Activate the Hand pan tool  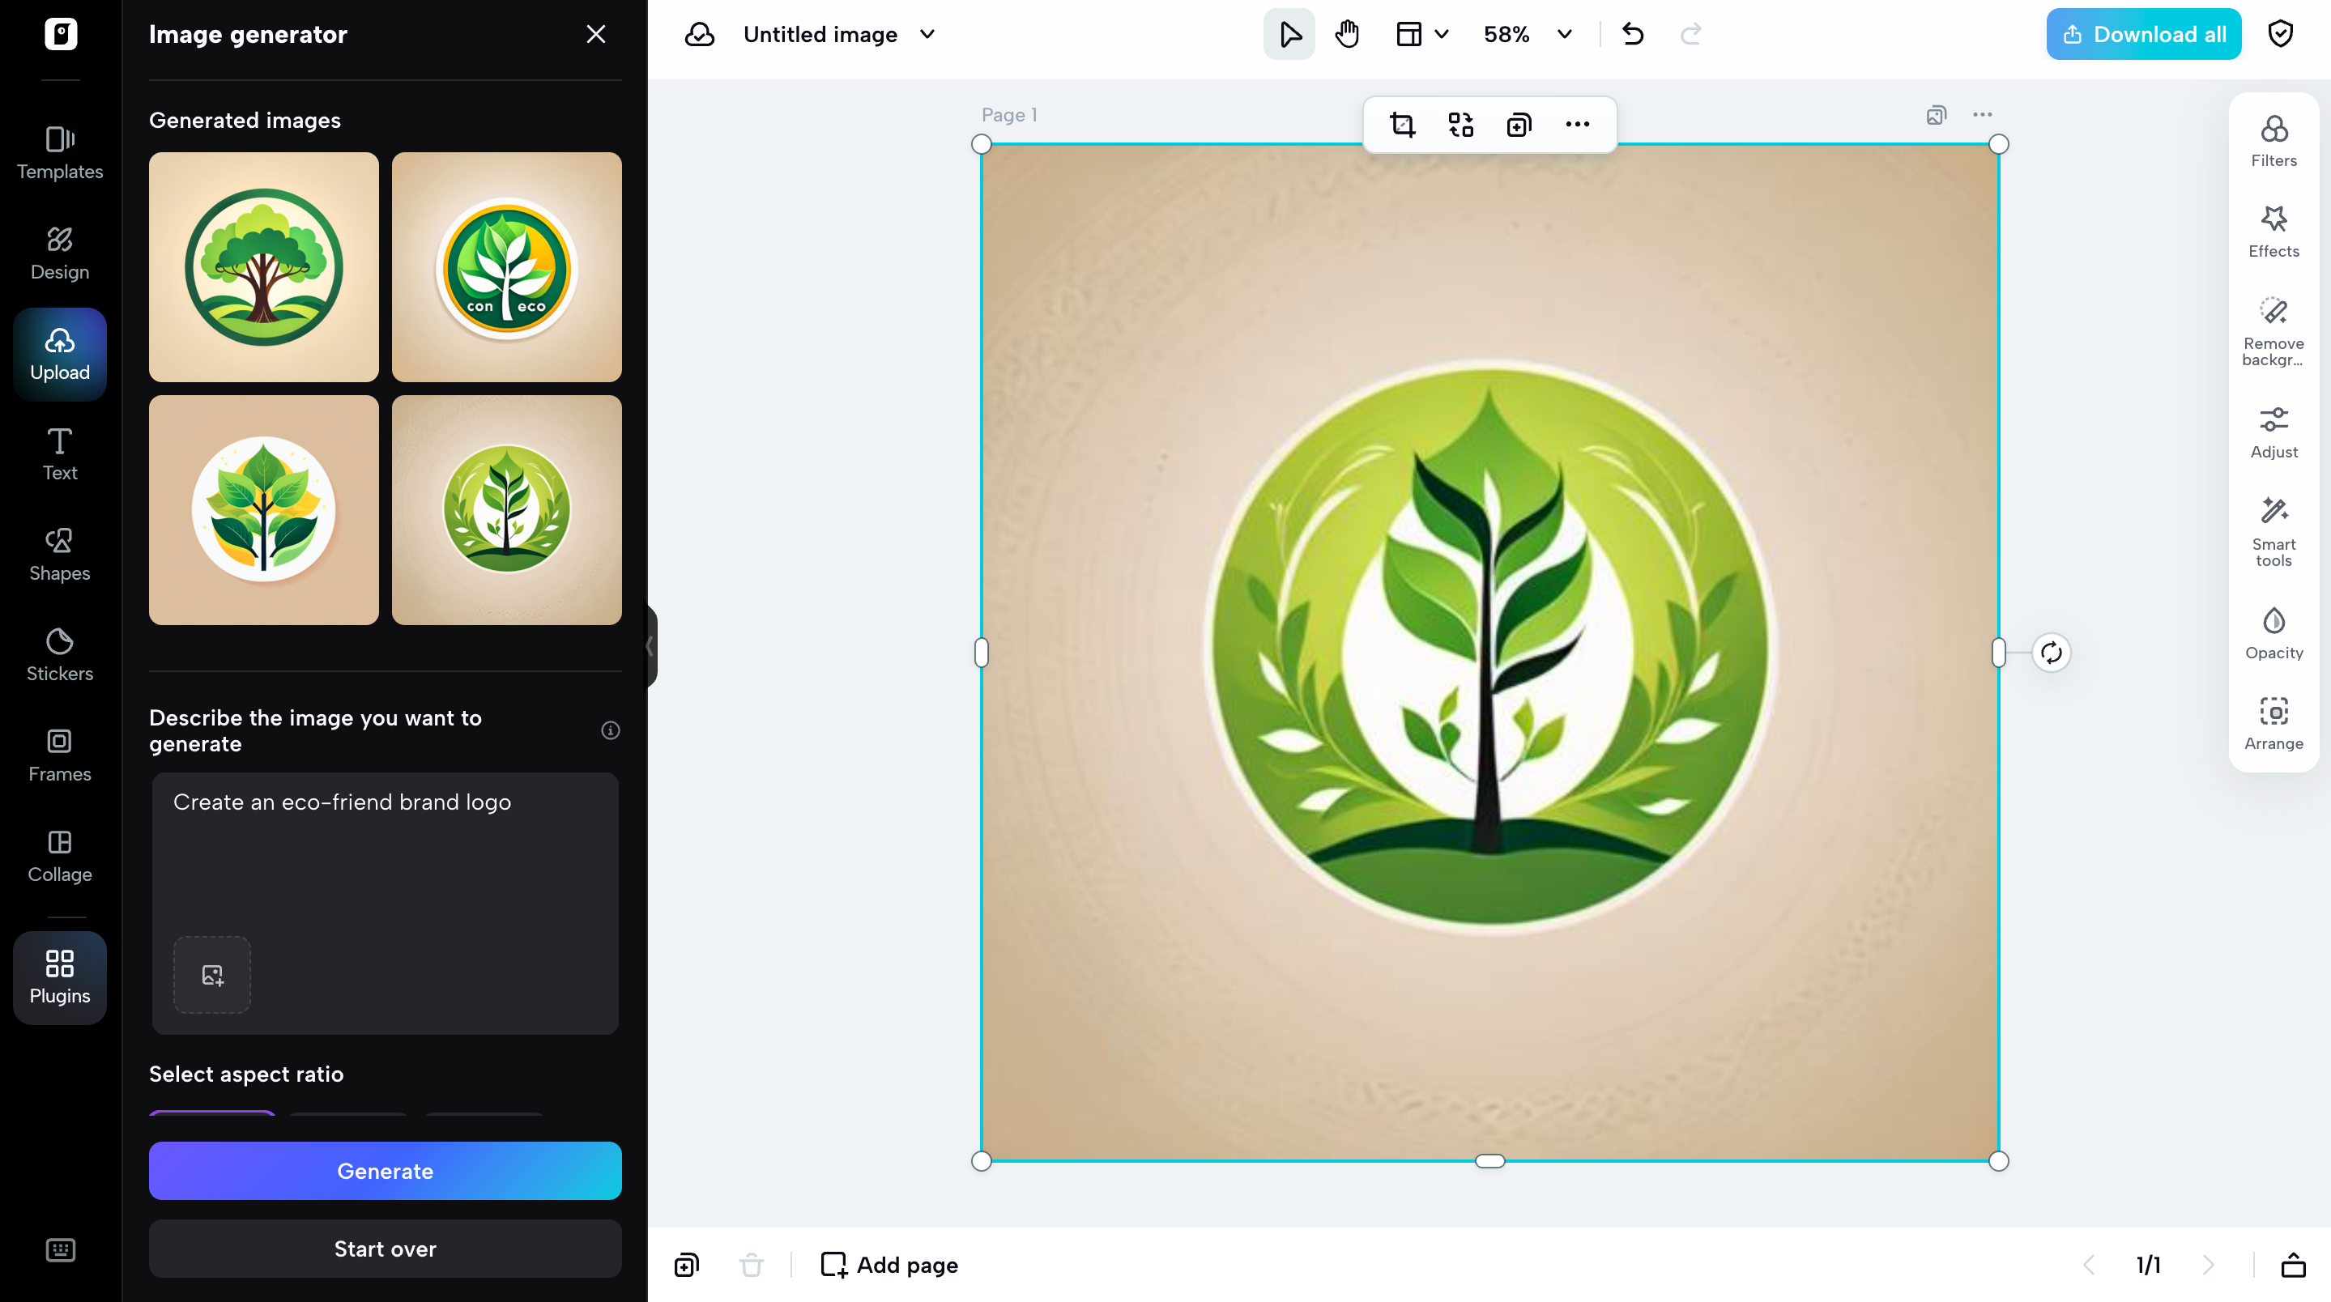point(1346,33)
